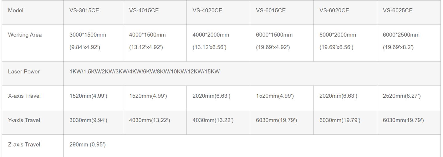The image size is (443, 157).
Task: Click the VS-6015CE model header
Action: 281,12
